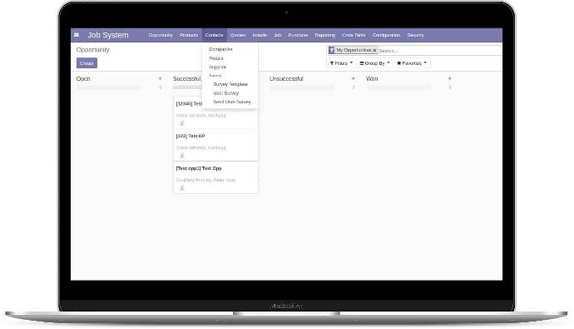Select Send User Survey menu entry
The image size is (574, 329).
[x=232, y=102]
